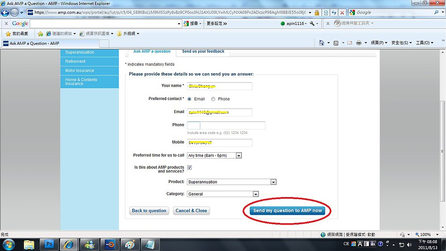Open the Tools (工具) menu

coord(425,43)
